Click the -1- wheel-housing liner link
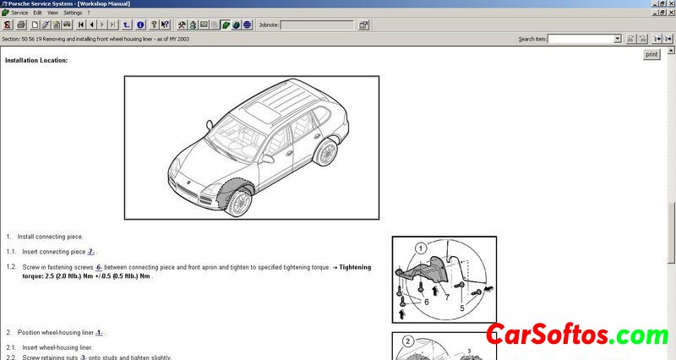The image size is (676, 360). 99,333
